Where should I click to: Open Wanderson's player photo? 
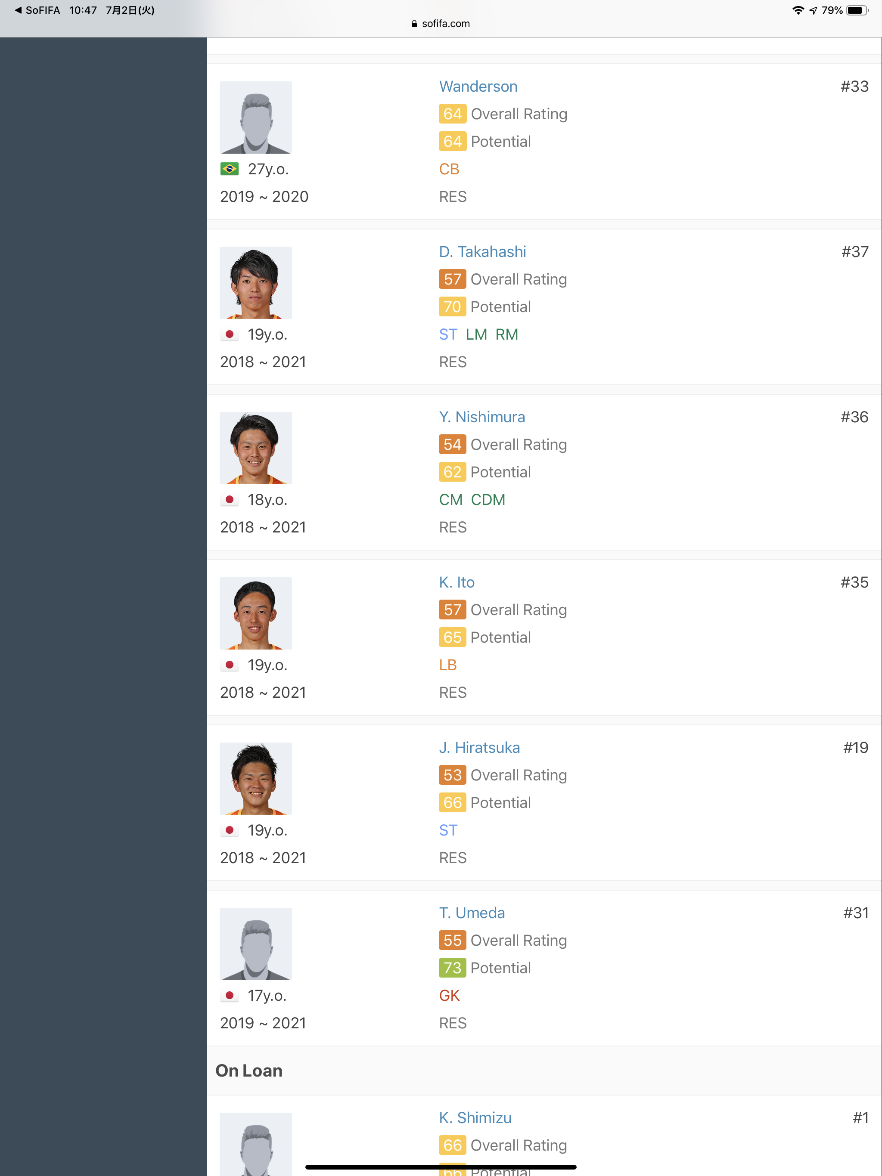[x=255, y=118]
